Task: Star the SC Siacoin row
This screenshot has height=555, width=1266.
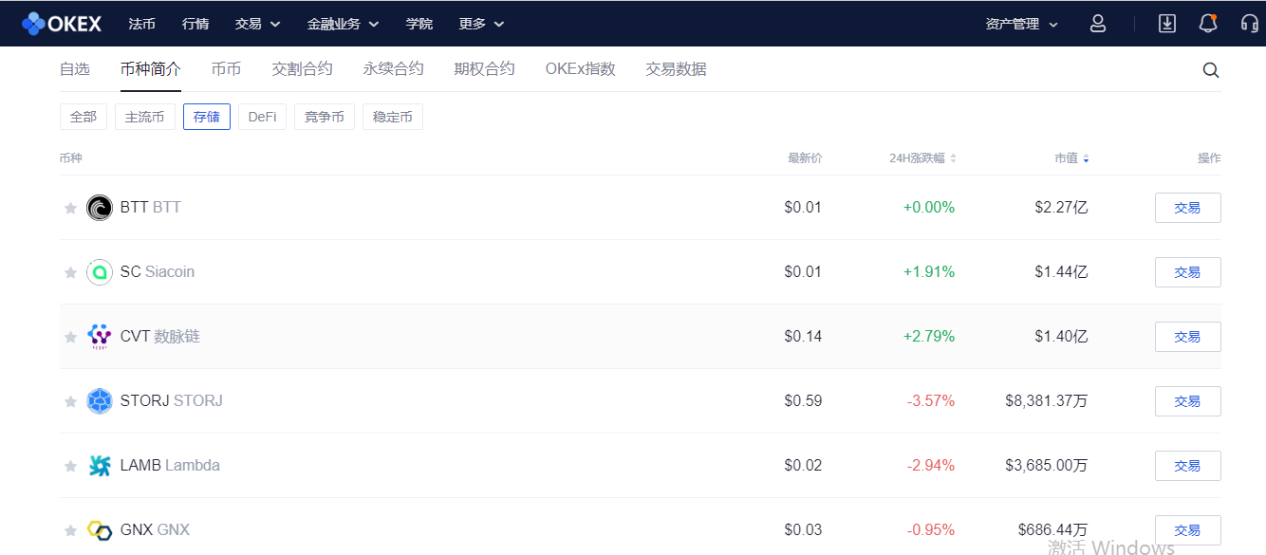Action: pos(70,271)
